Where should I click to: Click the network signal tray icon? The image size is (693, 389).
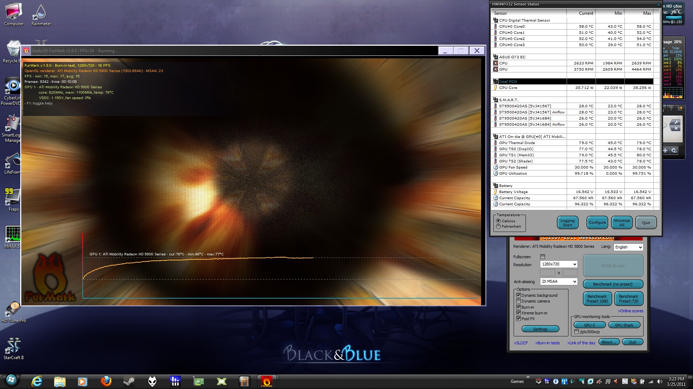[651, 381]
